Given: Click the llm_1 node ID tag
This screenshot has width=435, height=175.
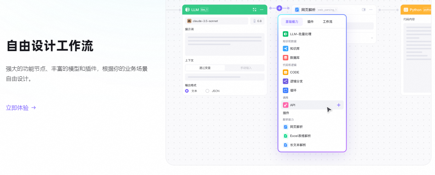Looking at the screenshot, I should pyautogui.click(x=204, y=10).
